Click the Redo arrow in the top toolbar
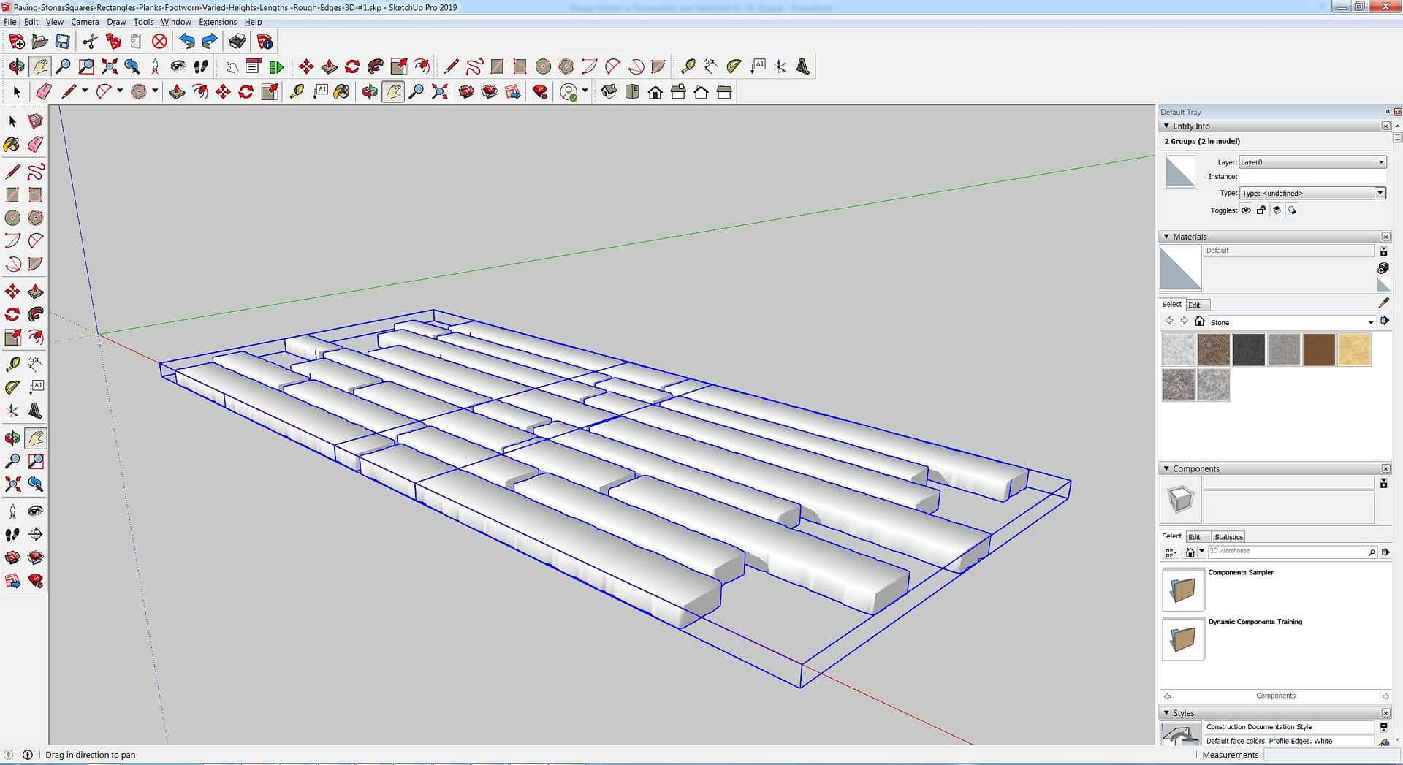This screenshot has width=1403, height=765. pyautogui.click(x=210, y=42)
